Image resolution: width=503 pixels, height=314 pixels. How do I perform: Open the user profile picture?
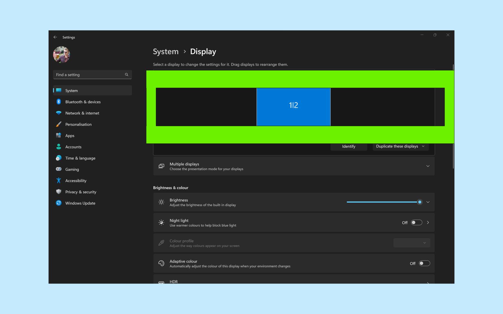tap(62, 54)
